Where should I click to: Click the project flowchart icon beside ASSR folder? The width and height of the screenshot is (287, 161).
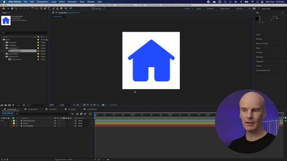pyautogui.click(x=47, y=40)
